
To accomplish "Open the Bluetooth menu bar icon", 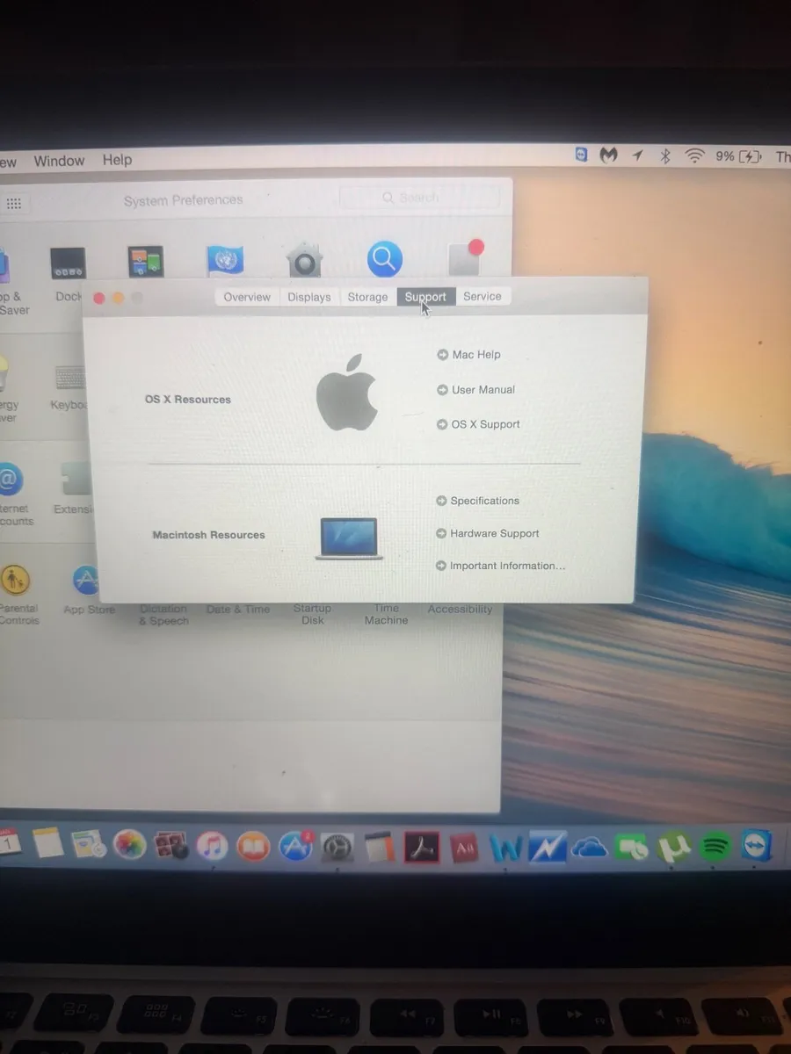I will pyautogui.click(x=665, y=156).
